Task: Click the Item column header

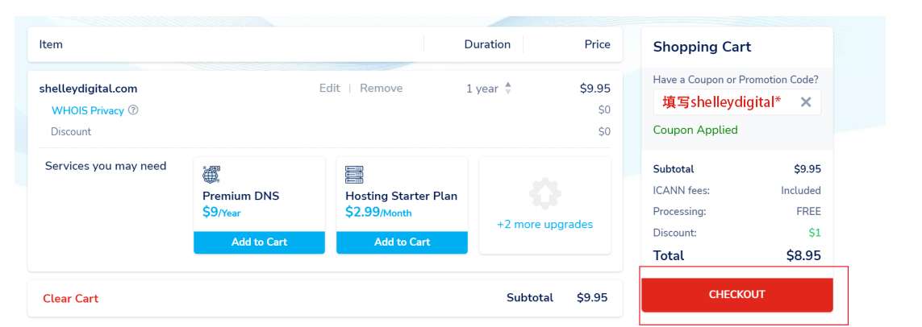Action: coord(51,44)
